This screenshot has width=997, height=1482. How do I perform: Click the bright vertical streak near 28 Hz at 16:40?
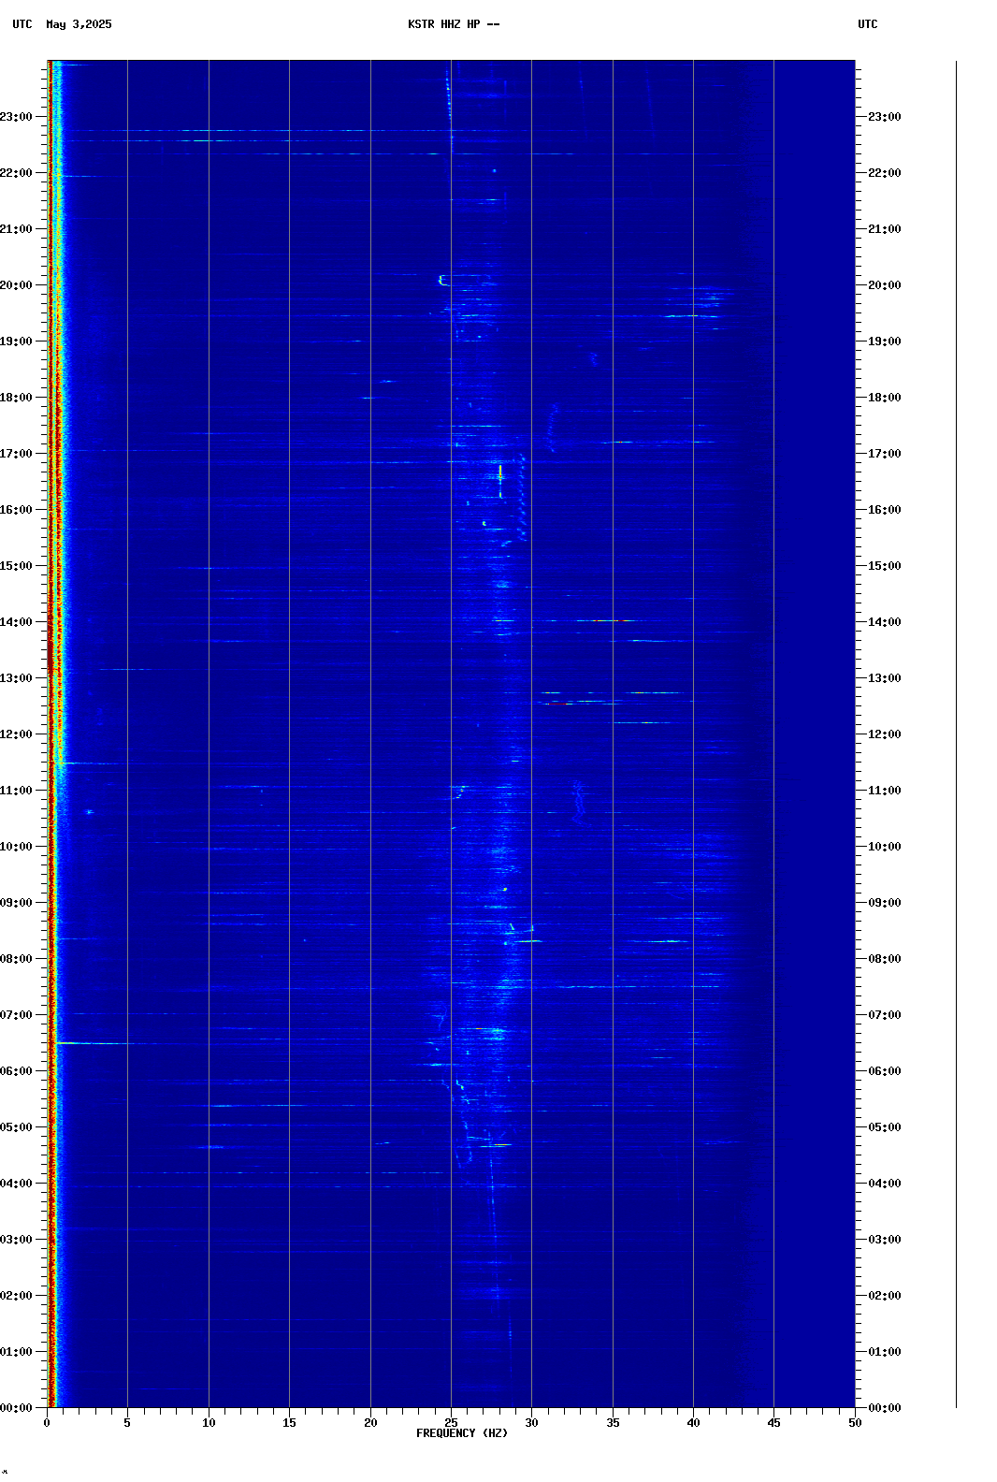[500, 480]
